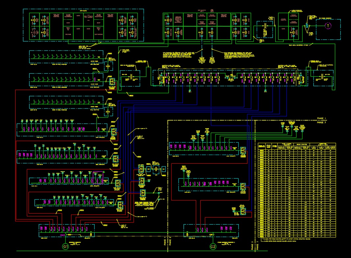Click the PHASE 1 label text

321,118
